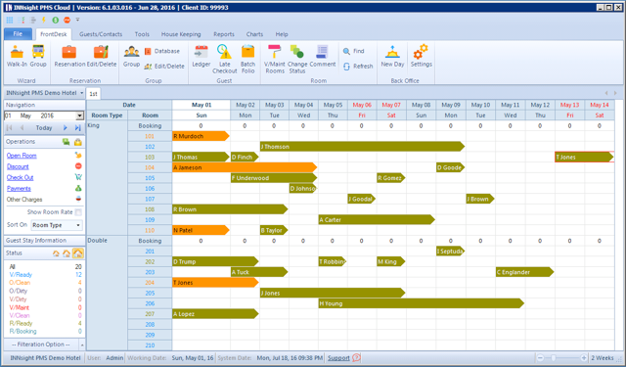Enable the Show Room Rate checkbox
This screenshot has height=367, width=626.
(x=78, y=212)
